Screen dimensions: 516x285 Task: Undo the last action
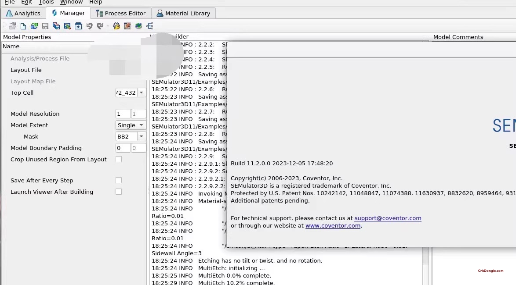[x=90, y=26]
